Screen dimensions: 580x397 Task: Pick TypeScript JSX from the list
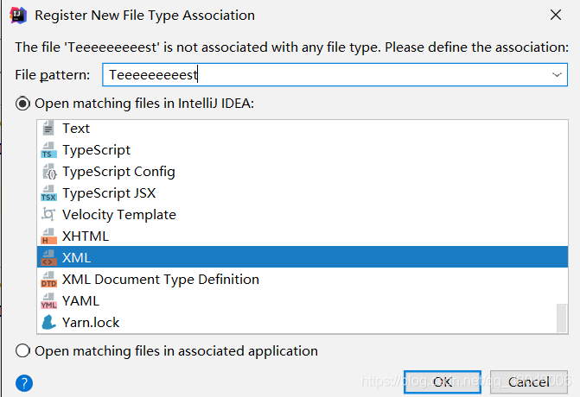pos(303,193)
